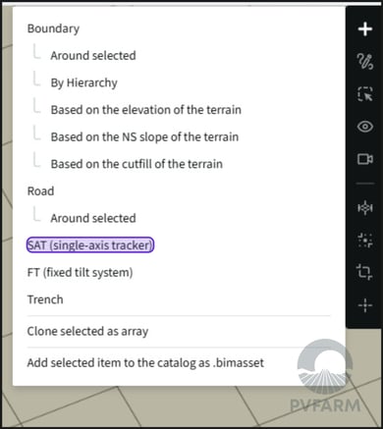Image resolution: width=383 pixels, height=429 pixels.
Task: Choose Based on the NS slope option
Action: (x=144, y=136)
